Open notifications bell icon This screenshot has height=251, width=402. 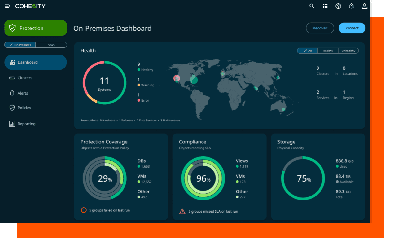tap(351, 6)
